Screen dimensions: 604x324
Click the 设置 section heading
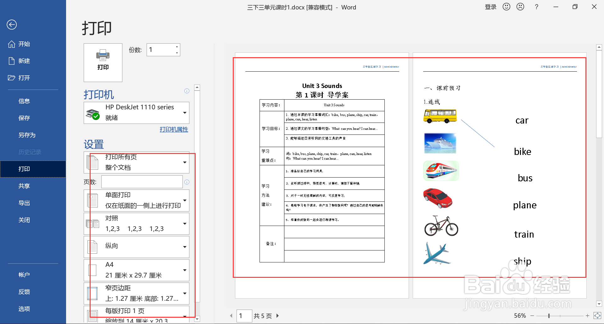pos(94,144)
